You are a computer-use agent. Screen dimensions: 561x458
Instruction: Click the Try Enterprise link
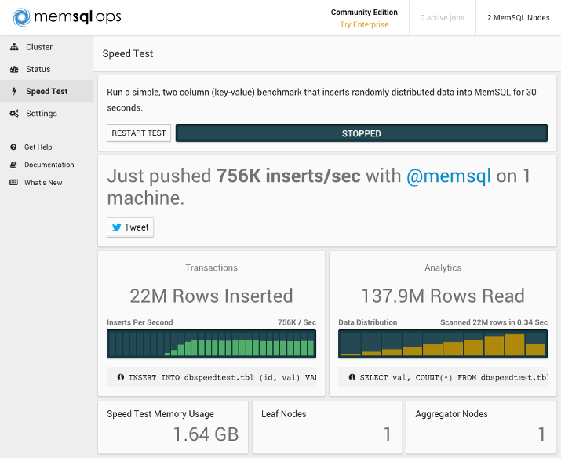click(364, 24)
